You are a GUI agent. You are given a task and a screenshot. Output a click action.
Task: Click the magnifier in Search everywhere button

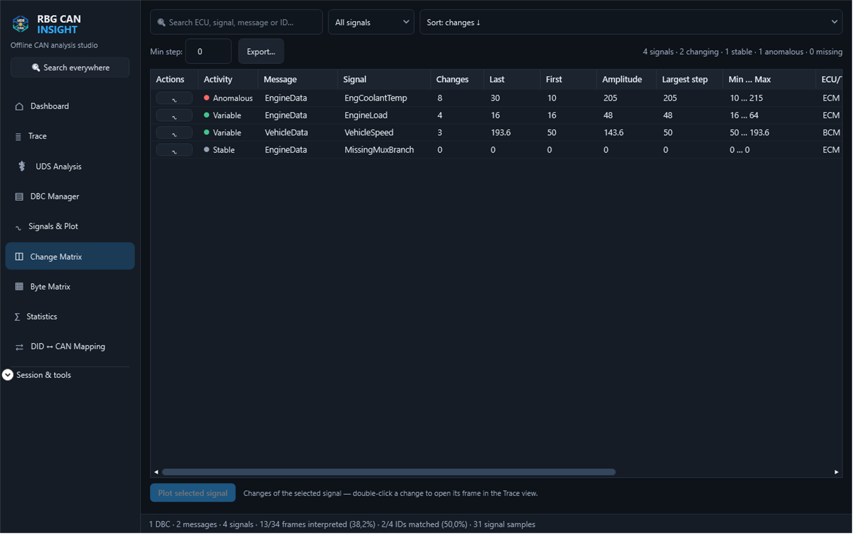pos(36,68)
